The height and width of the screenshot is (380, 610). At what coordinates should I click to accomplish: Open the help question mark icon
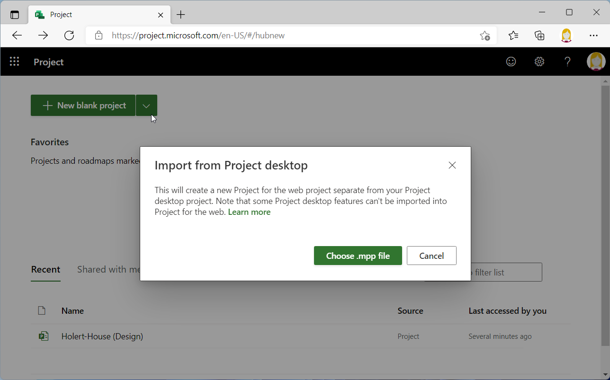click(x=568, y=62)
